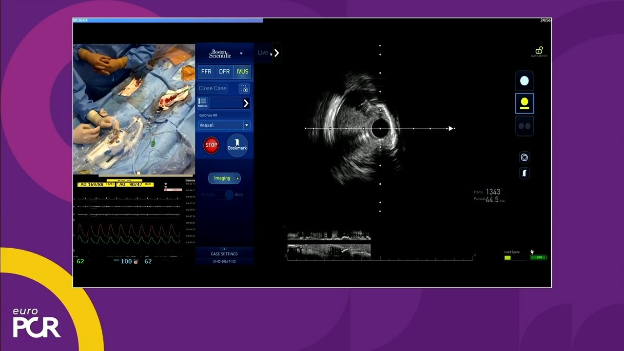Select the white circle view mode button

coord(525,81)
